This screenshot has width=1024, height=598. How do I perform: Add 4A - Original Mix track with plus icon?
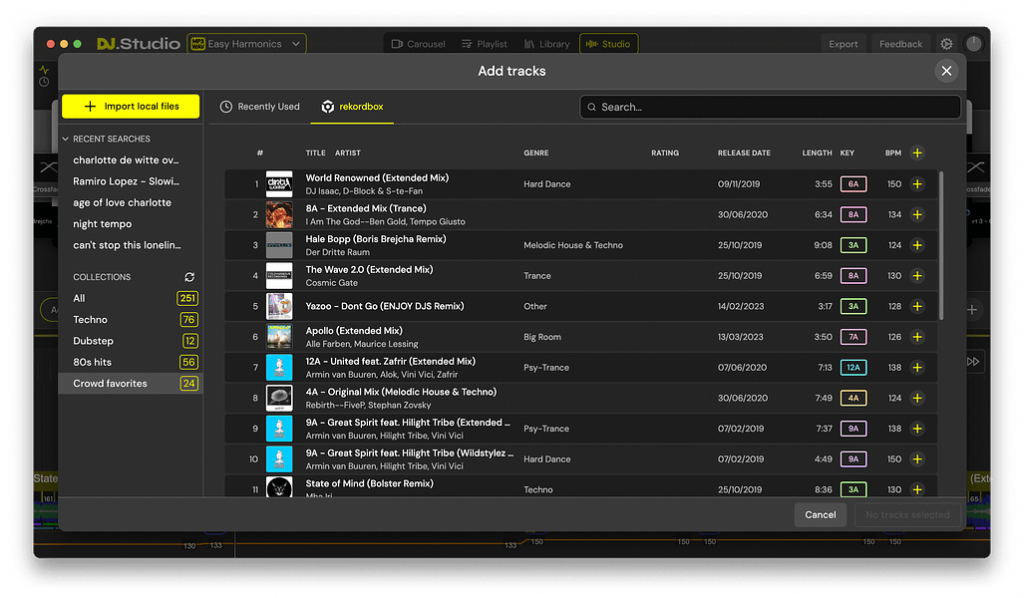click(917, 399)
